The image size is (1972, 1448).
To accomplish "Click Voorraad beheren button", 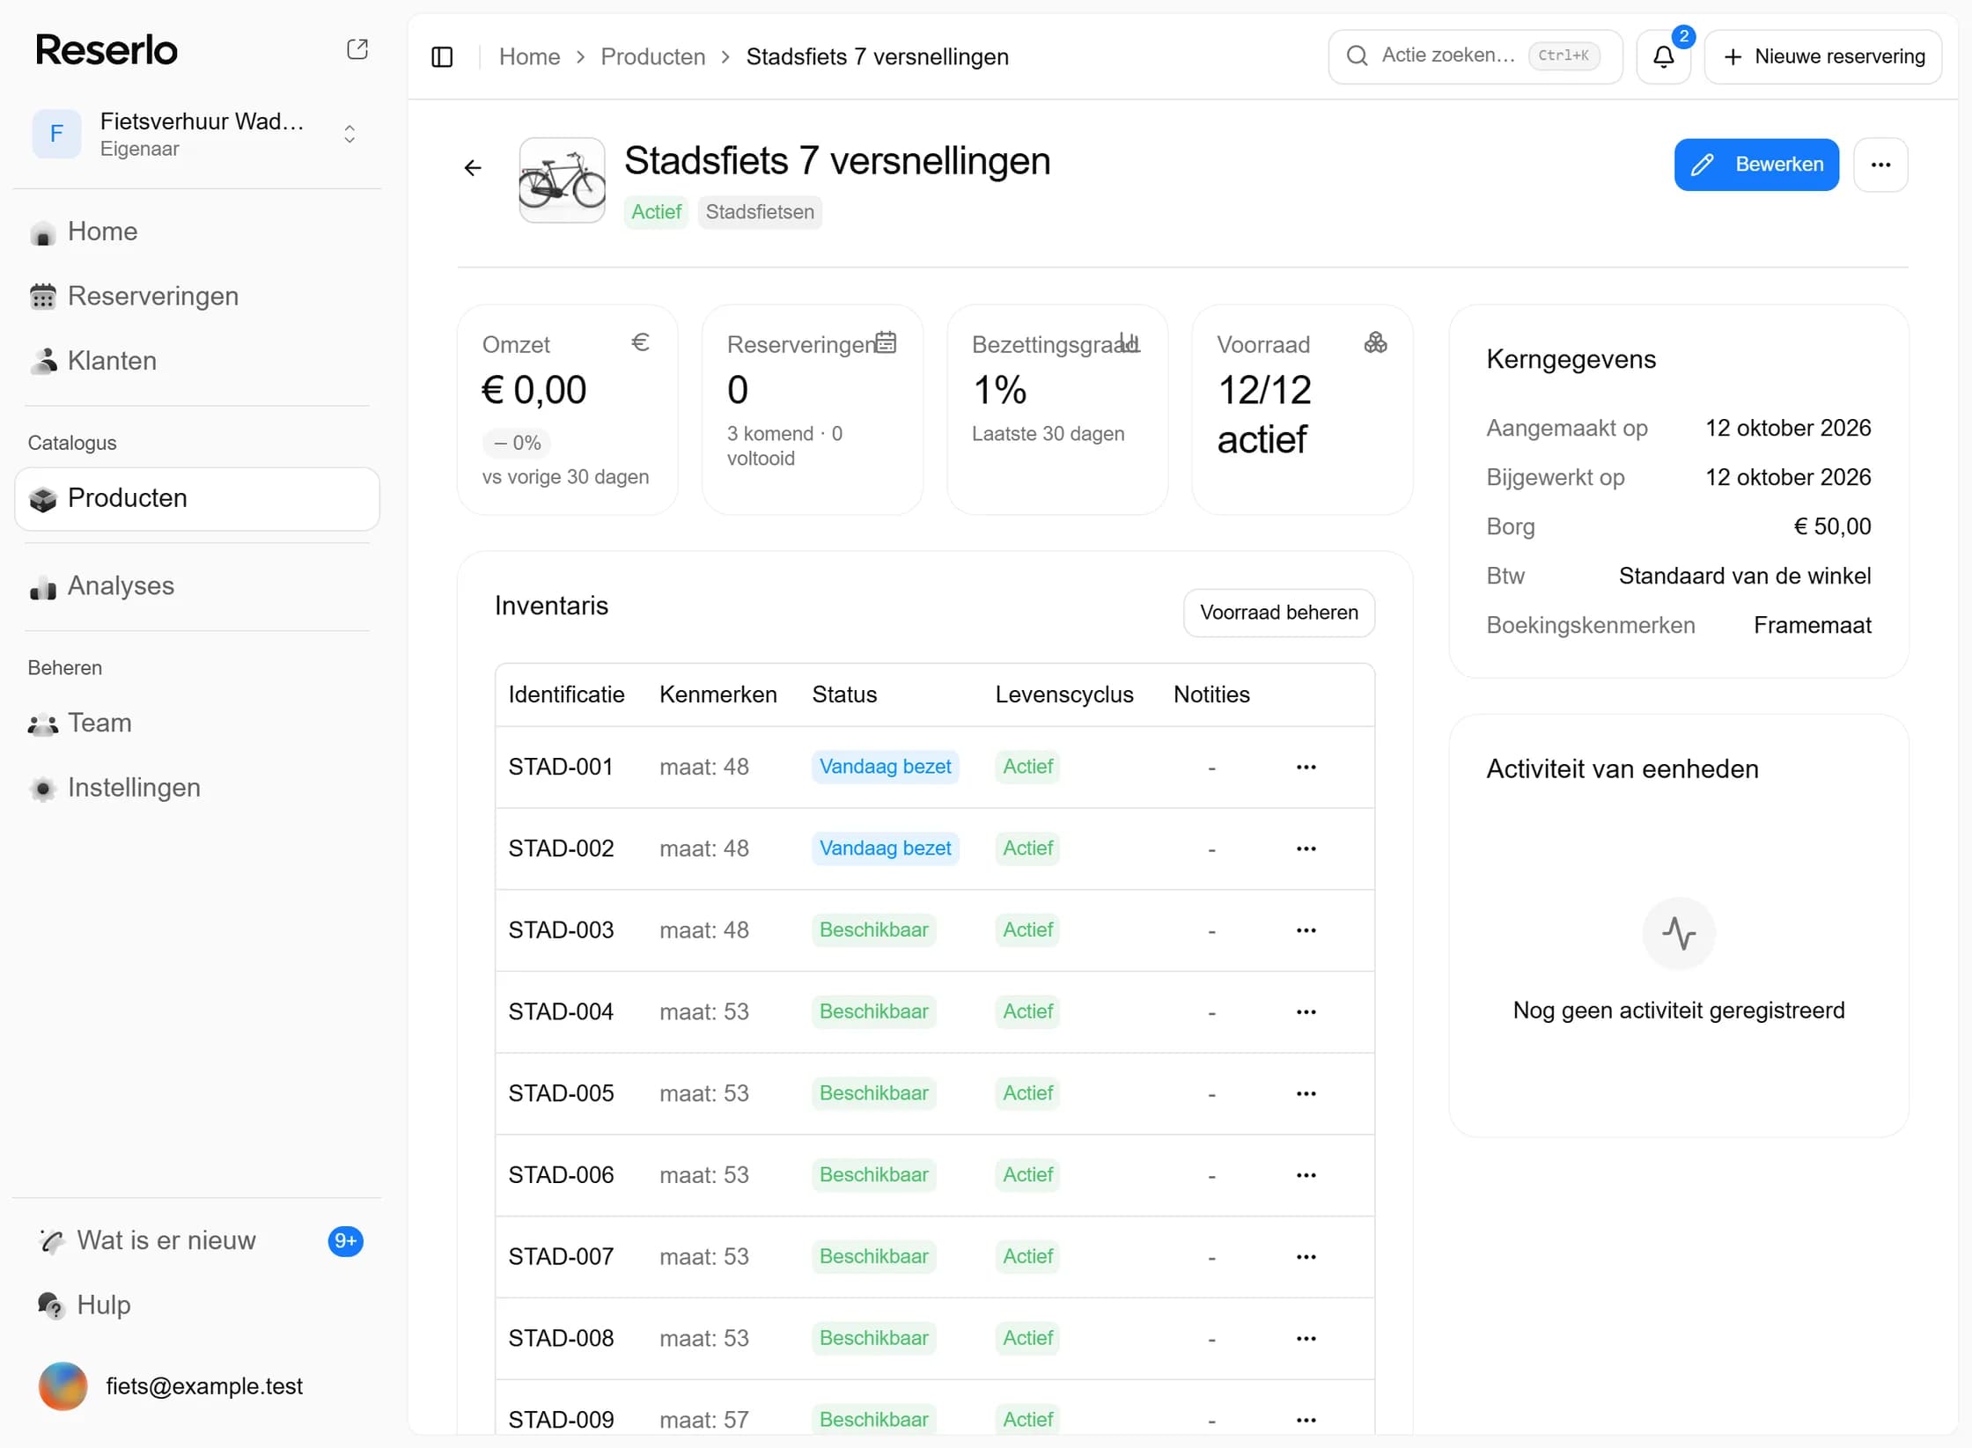I will tap(1278, 613).
